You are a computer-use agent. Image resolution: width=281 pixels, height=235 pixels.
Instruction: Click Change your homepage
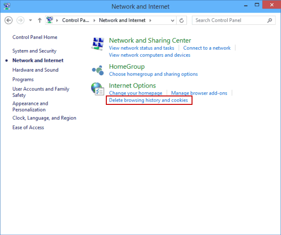point(136,93)
